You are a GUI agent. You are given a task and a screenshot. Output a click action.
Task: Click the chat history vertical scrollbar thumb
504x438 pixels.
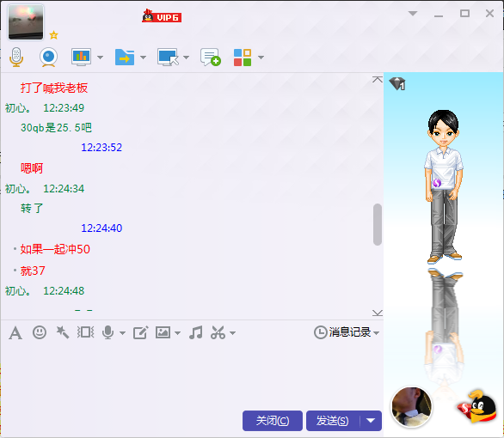click(x=378, y=224)
